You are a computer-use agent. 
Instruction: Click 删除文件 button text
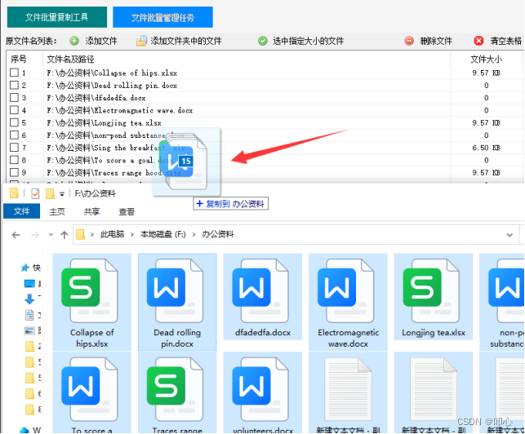436,41
